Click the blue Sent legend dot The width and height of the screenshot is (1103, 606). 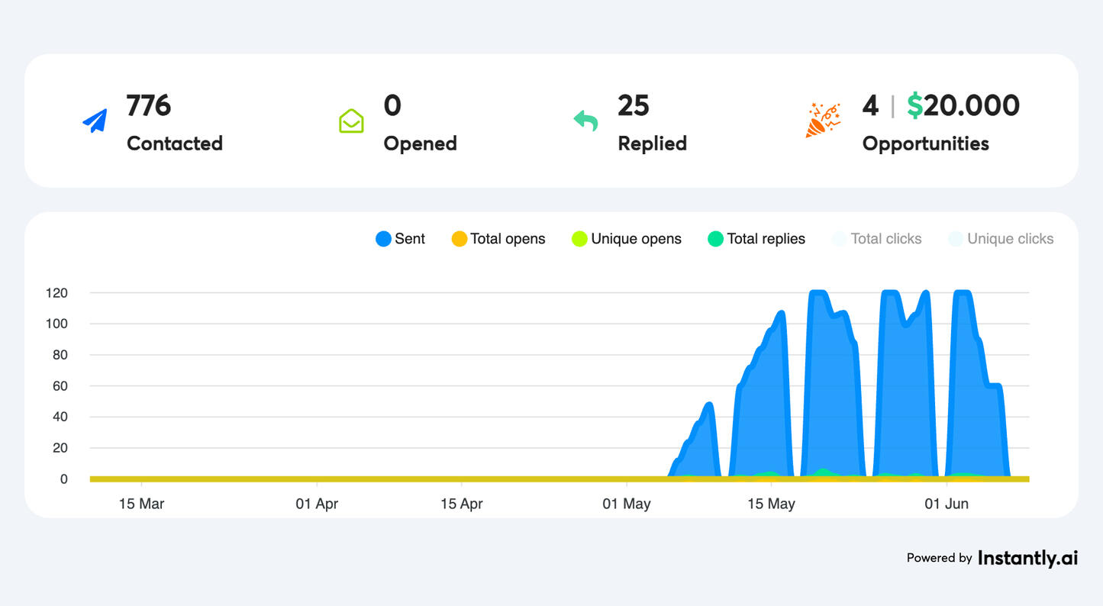(x=383, y=239)
